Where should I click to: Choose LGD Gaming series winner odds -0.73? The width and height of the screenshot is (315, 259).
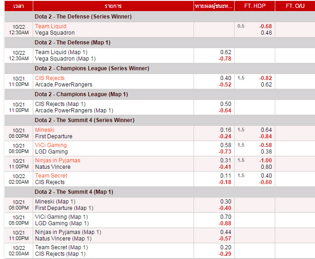click(225, 152)
